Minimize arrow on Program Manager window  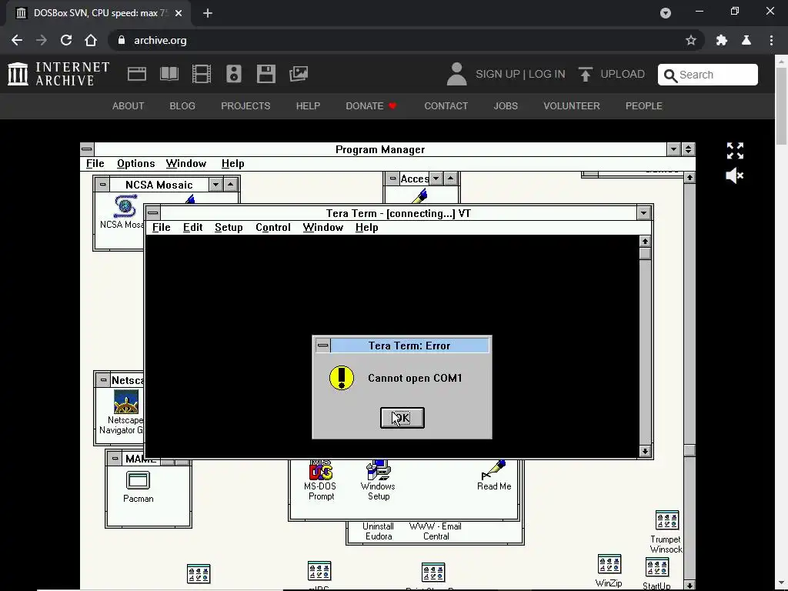point(673,149)
